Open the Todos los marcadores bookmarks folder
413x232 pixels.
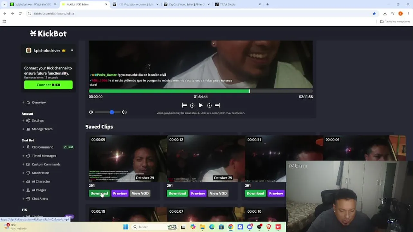(x=395, y=22)
